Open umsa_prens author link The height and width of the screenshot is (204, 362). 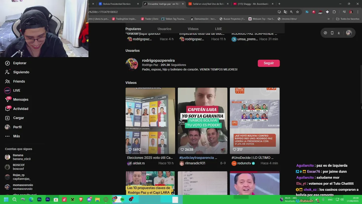tap(245, 39)
